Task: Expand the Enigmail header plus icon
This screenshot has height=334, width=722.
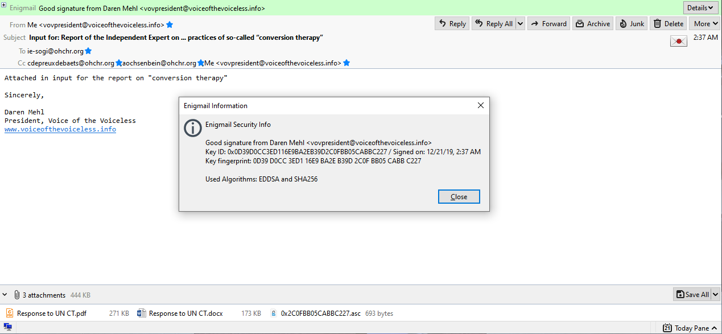Action: click(4, 5)
